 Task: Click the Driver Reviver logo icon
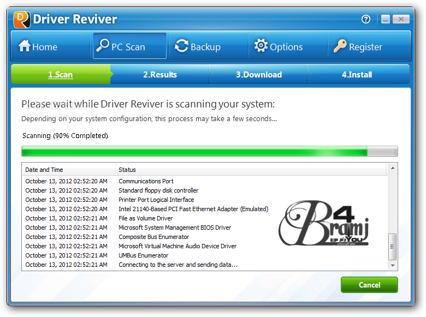click(x=22, y=20)
